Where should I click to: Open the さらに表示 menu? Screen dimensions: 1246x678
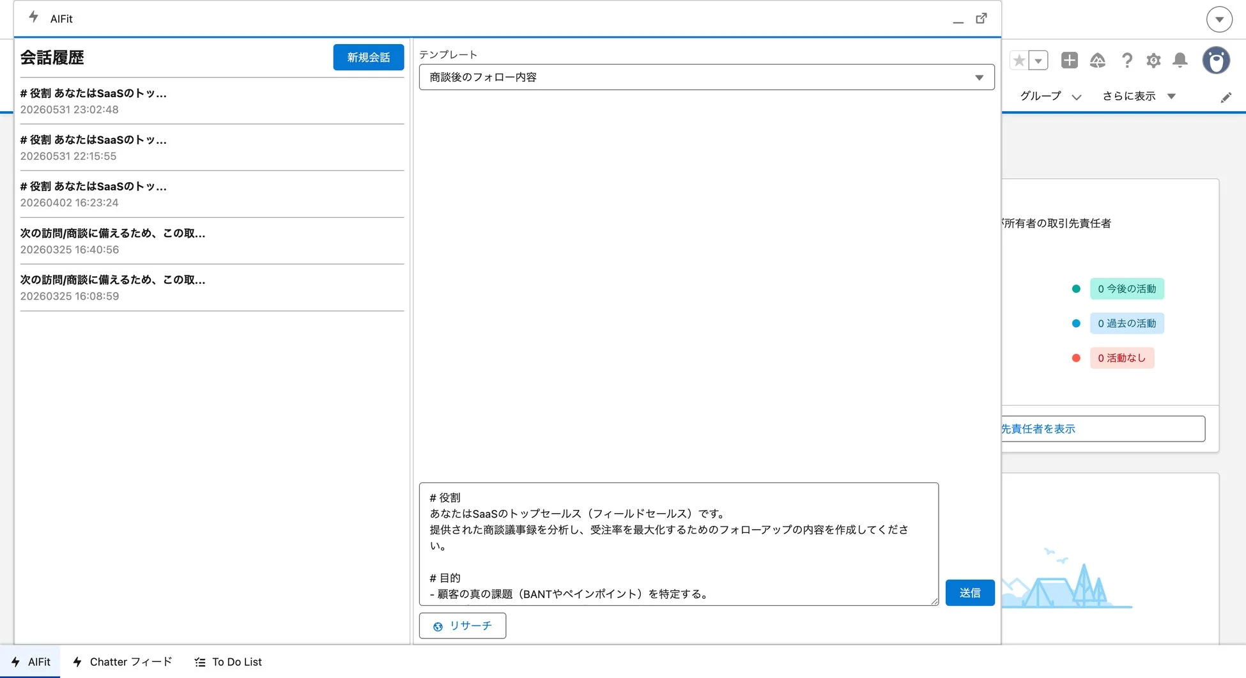(x=1139, y=96)
